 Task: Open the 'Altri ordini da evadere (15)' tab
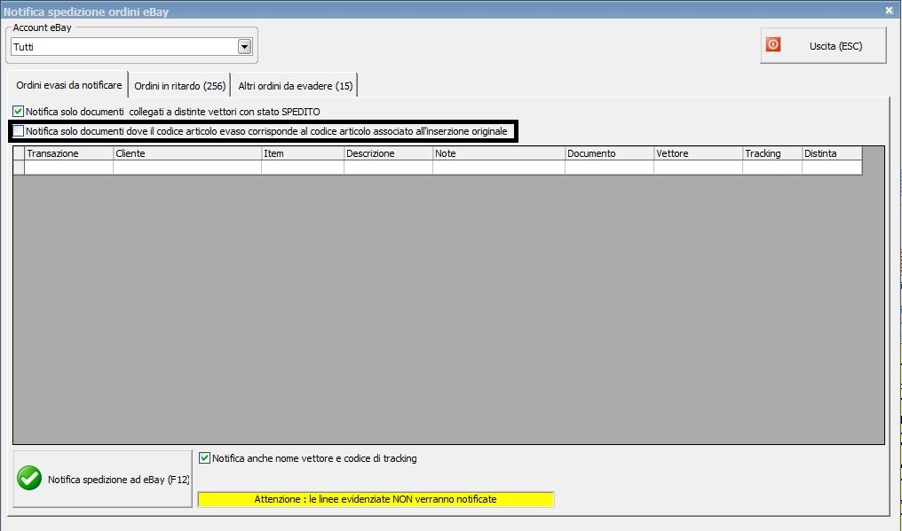click(295, 86)
